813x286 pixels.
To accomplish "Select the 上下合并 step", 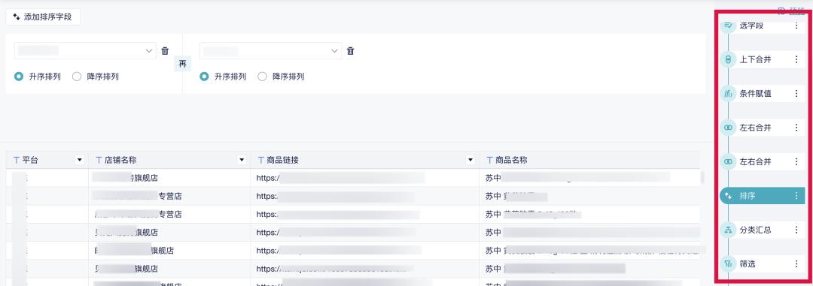I will click(761, 59).
